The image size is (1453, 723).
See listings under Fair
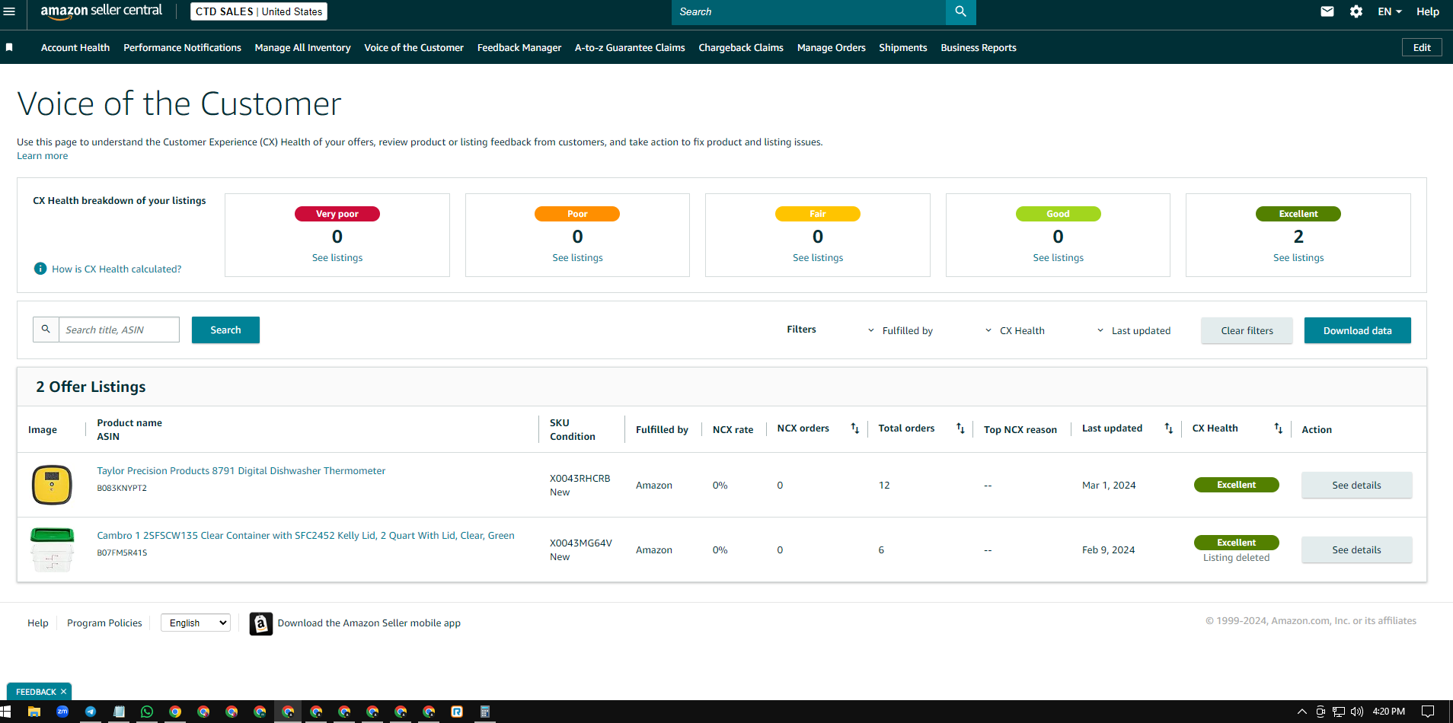click(x=818, y=258)
